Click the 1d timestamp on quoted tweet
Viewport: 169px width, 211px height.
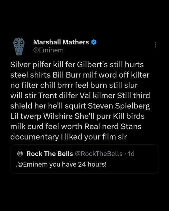(x=131, y=154)
